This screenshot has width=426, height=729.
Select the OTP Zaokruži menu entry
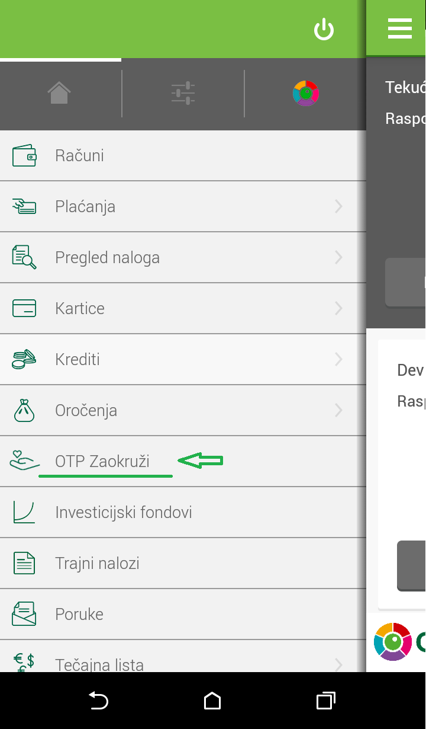point(183,461)
